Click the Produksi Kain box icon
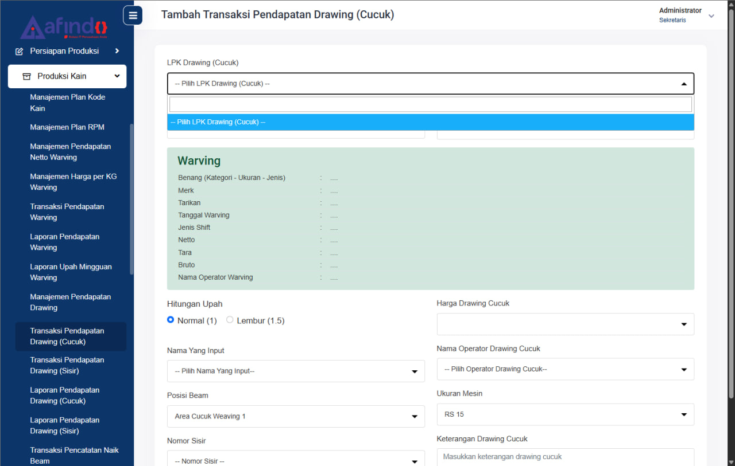Image resolution: width=735 pixels, height=466 pixels. click(x=26, y=76)
